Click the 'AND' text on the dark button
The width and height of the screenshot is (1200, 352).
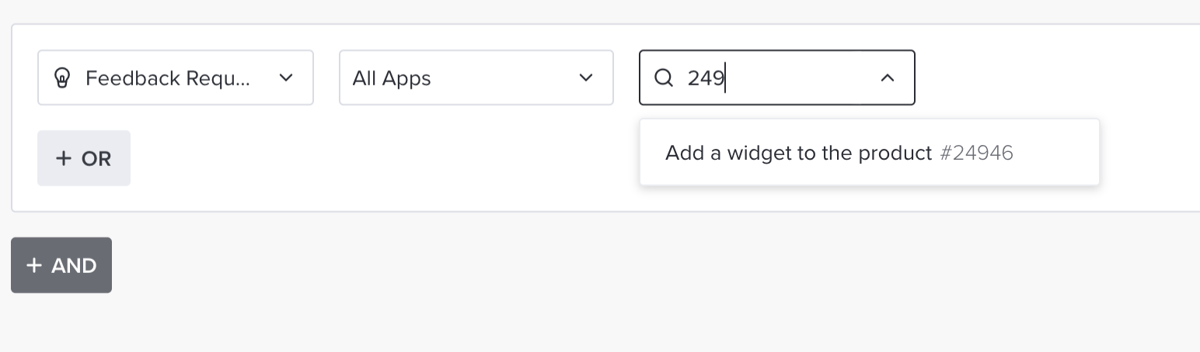click(74, 266)
